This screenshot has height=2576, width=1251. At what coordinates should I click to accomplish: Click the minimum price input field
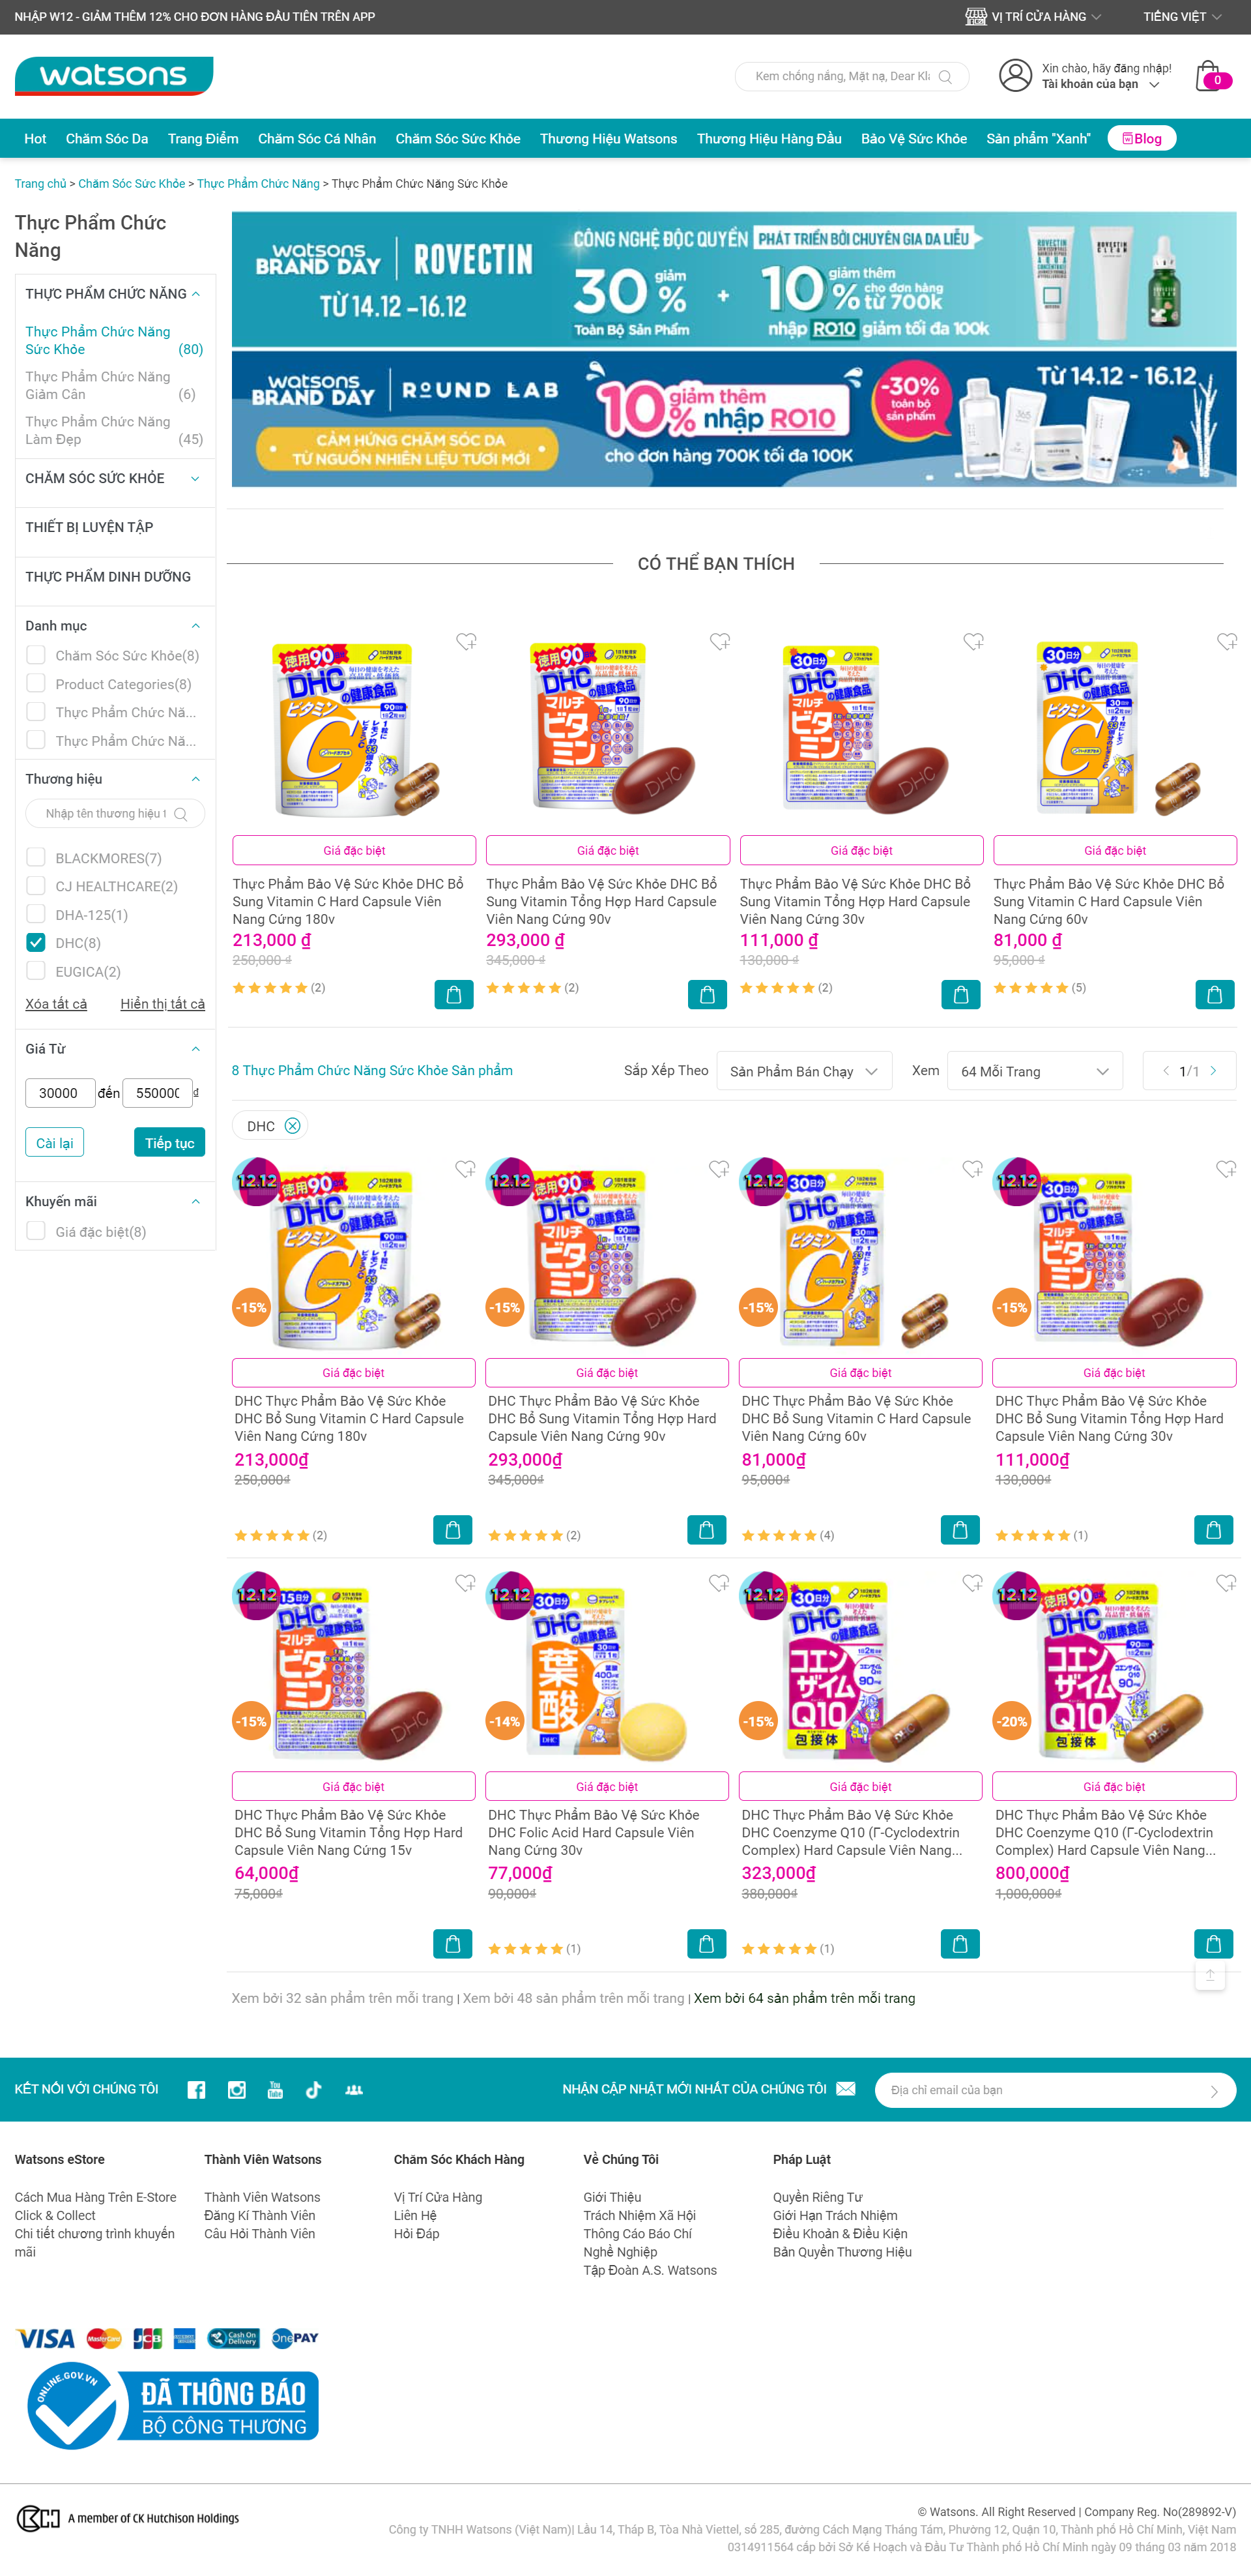[x=60, y=1093]
